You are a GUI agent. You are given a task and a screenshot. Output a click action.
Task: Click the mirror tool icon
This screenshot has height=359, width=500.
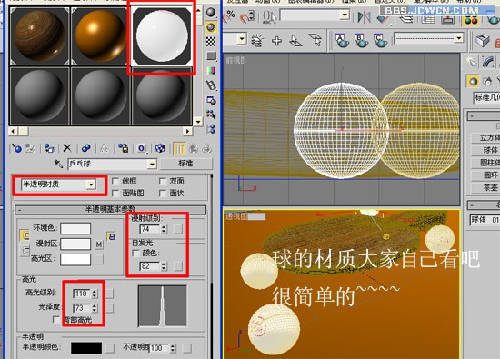point(364,17)
